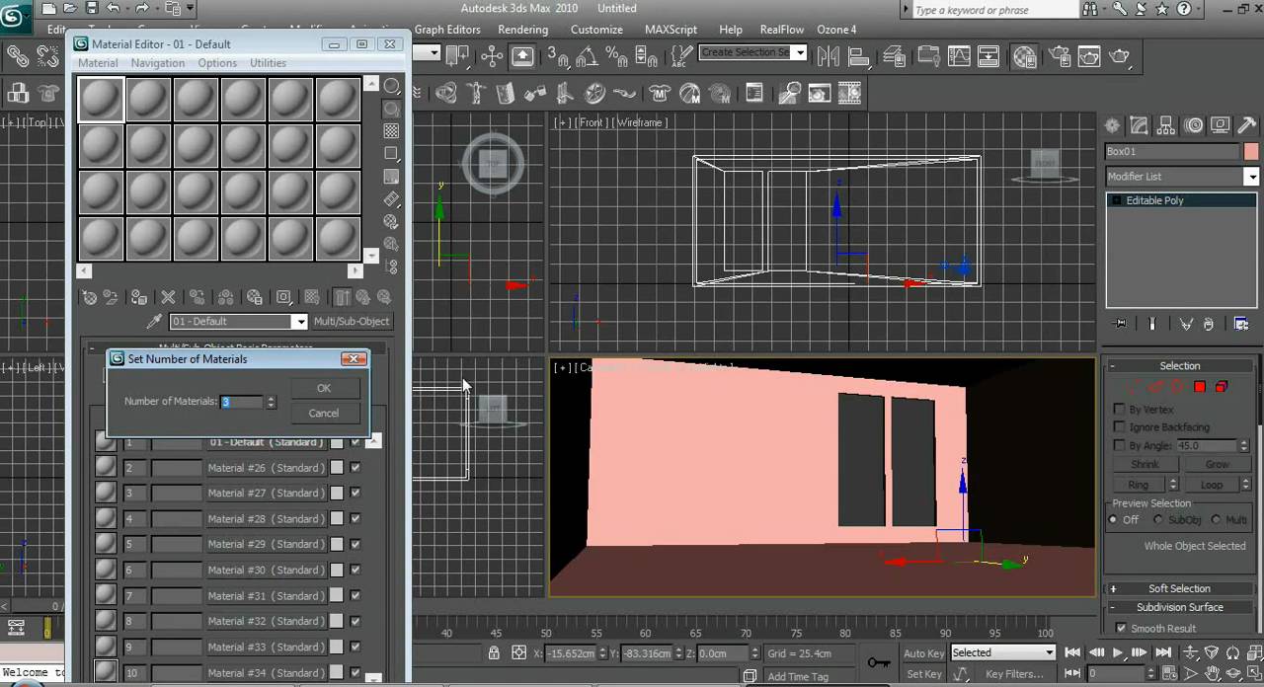Select Polygon sub-object level red square
This screenshot has height=687, width=1264.
[1200, 386]
